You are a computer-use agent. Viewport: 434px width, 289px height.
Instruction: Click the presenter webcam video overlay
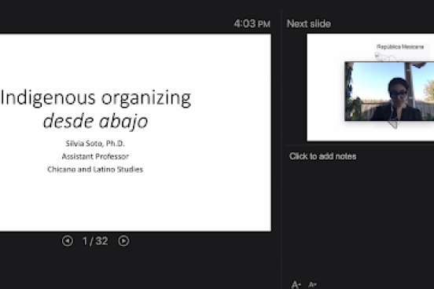[x=389, y=91]
